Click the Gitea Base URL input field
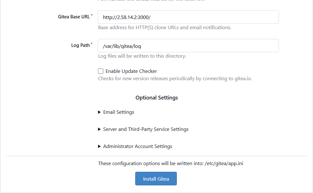The image size is (313, 193). (x=188, y=17)
